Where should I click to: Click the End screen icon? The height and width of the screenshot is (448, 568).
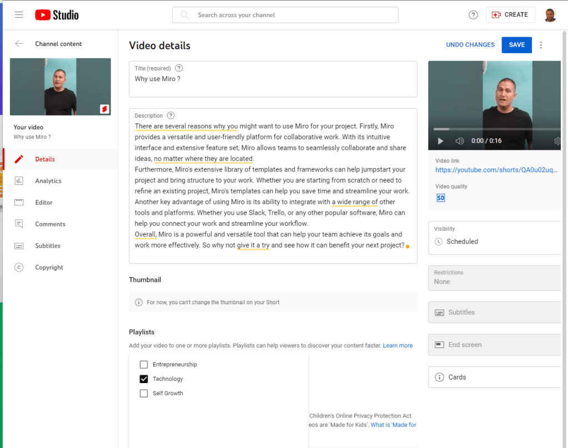tap(439, 345)
